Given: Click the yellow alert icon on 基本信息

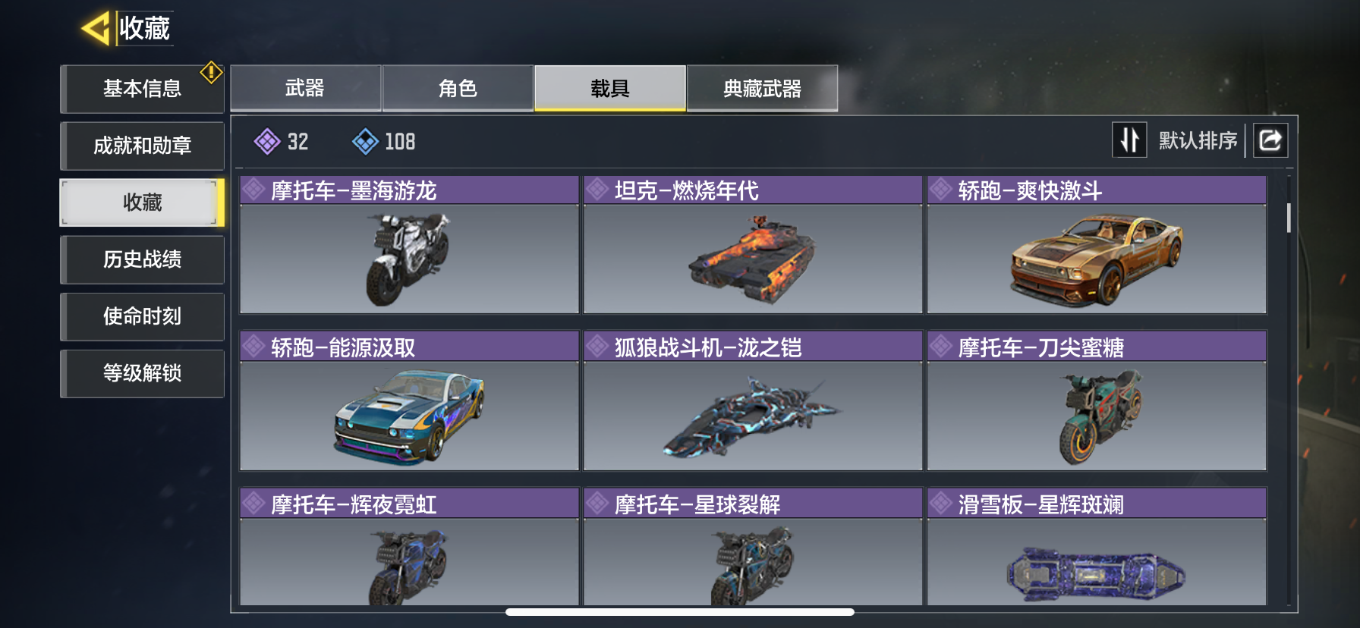Looking at the screenshot, I should tap(211, 73).
